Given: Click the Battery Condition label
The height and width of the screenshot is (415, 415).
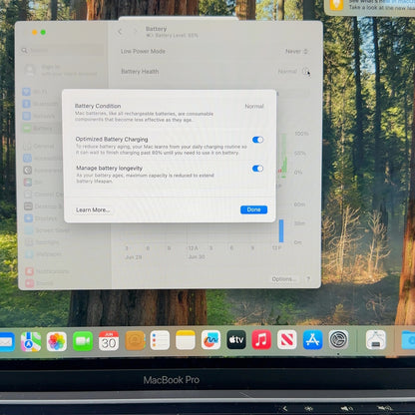Looking at the screenshot, I should [98, 106].
